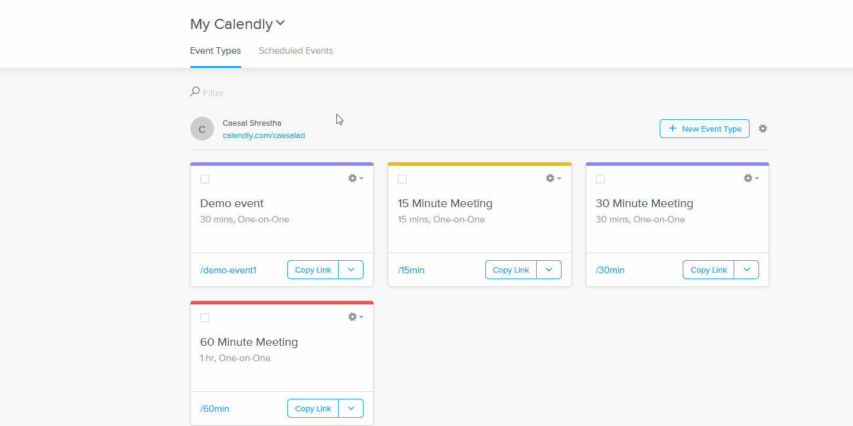Image resolution: width=853 pixels, height=426 pixels.
Task: Click the Caesal Shrestha avatar circle
Action: point(202,129)
